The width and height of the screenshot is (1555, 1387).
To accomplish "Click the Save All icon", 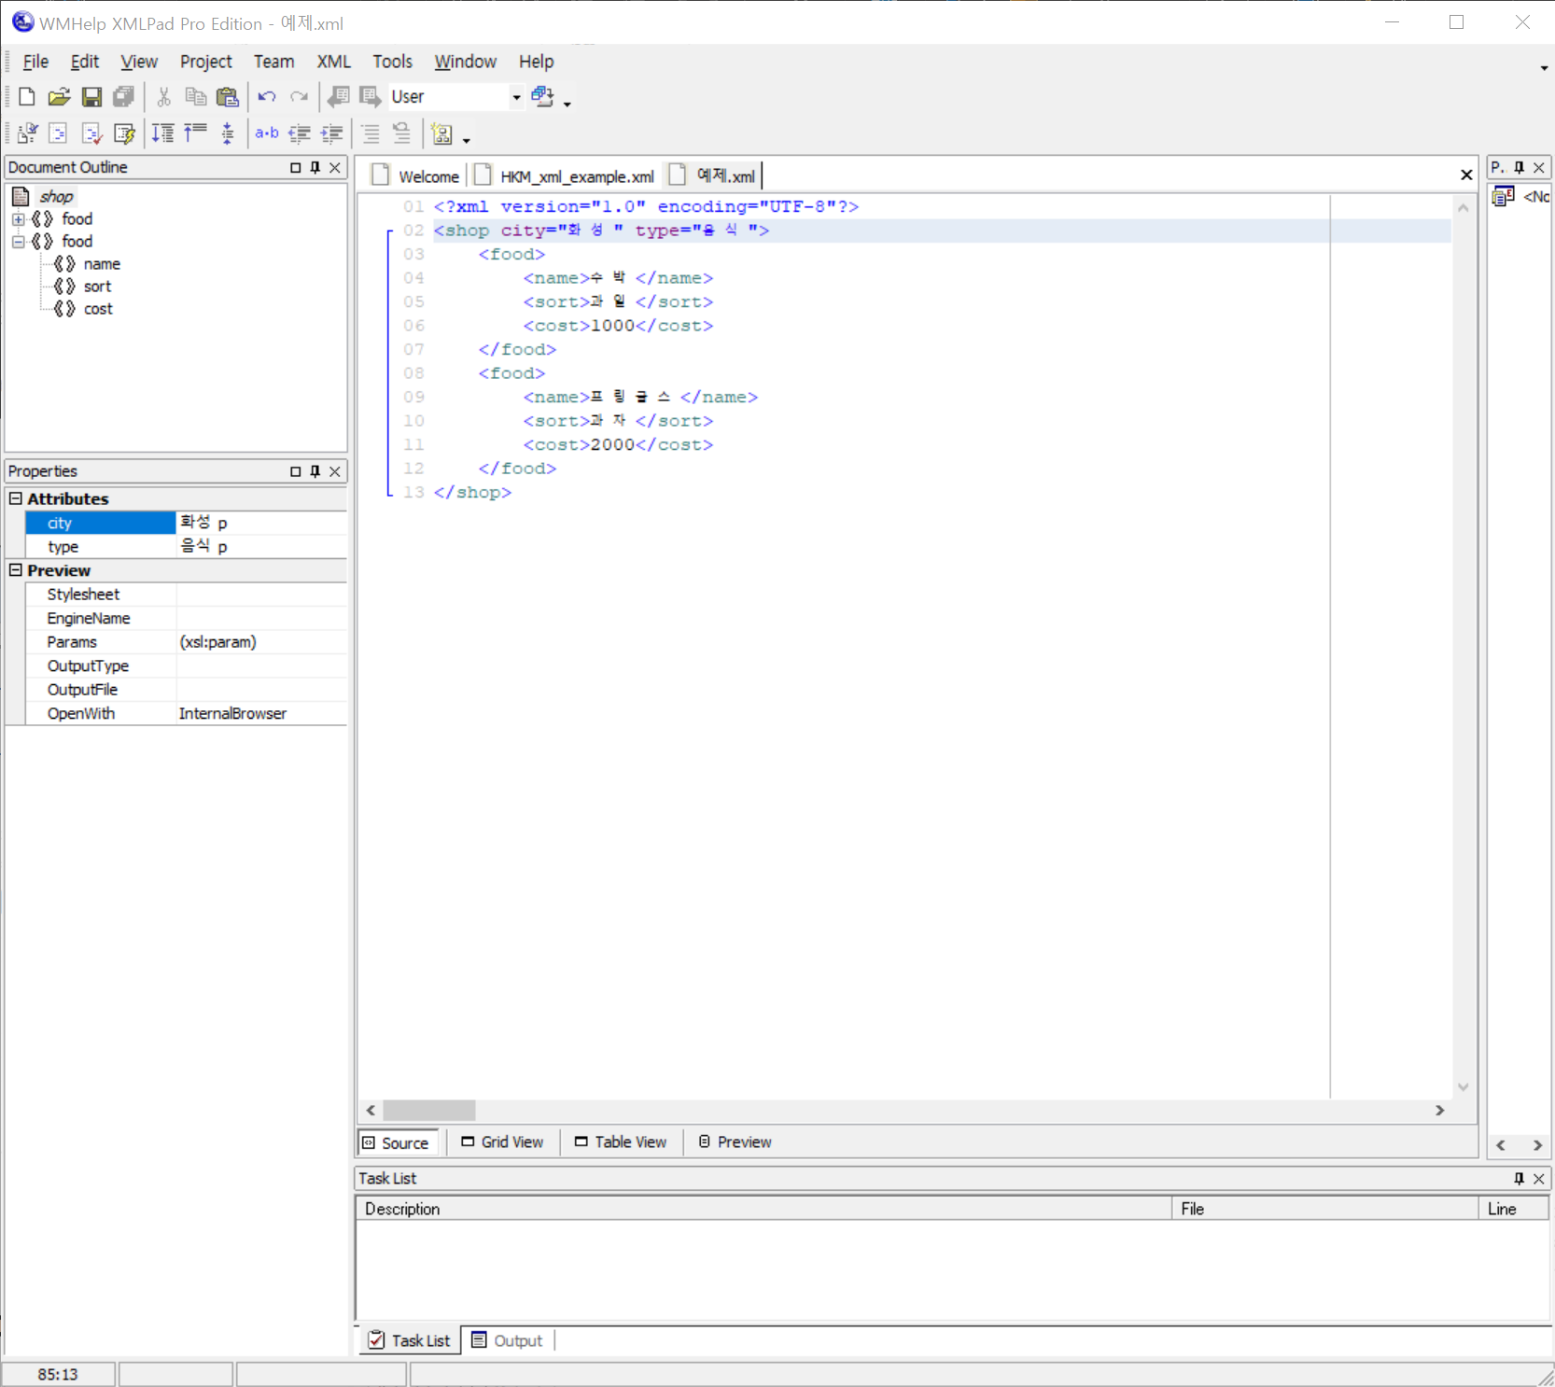I will click(x=123, y=97).
